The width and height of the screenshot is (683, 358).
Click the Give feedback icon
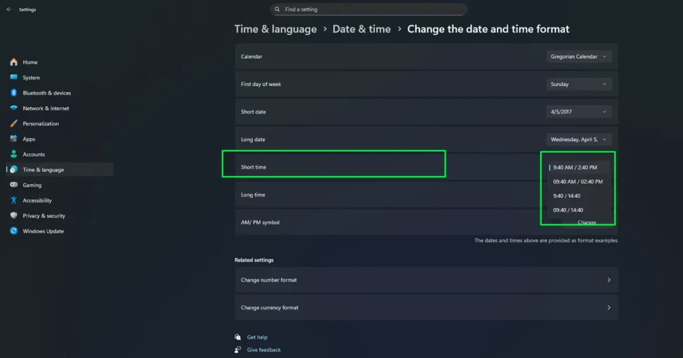238,350
